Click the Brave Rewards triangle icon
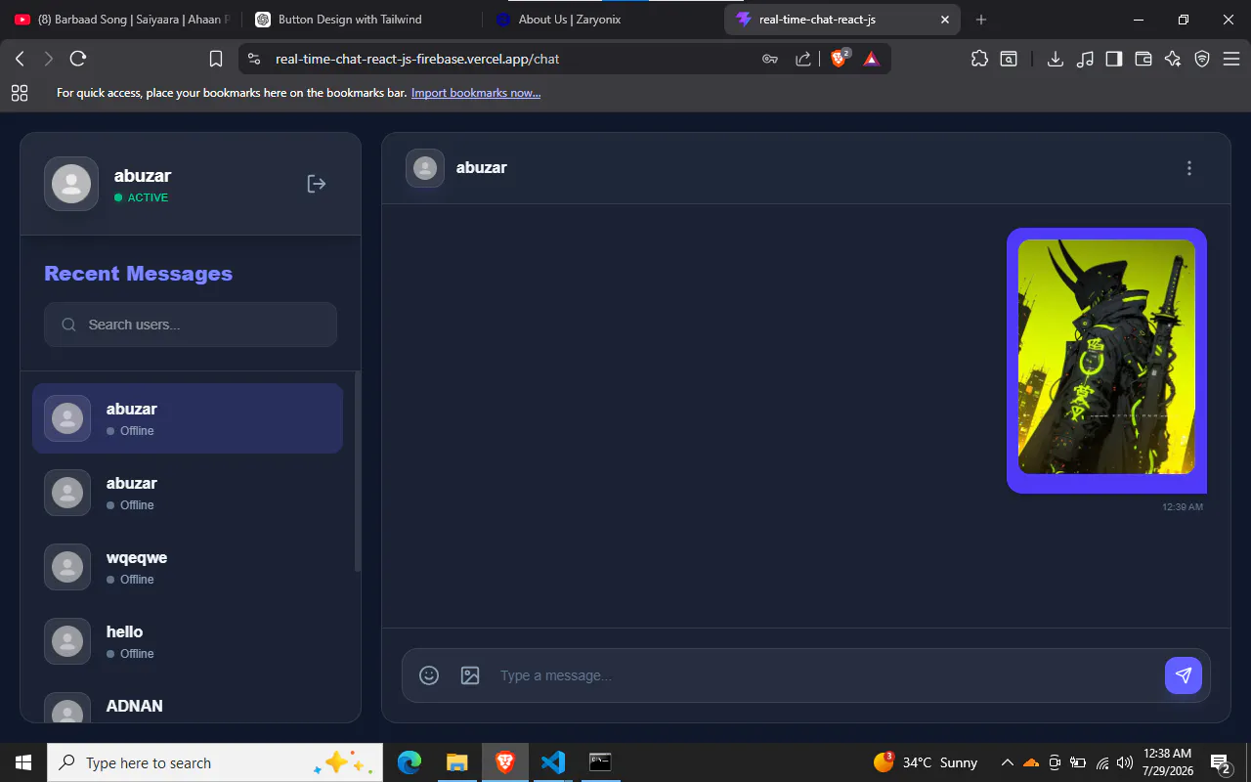The height and width of the screenshot is (782, 1251). [872, 59]
